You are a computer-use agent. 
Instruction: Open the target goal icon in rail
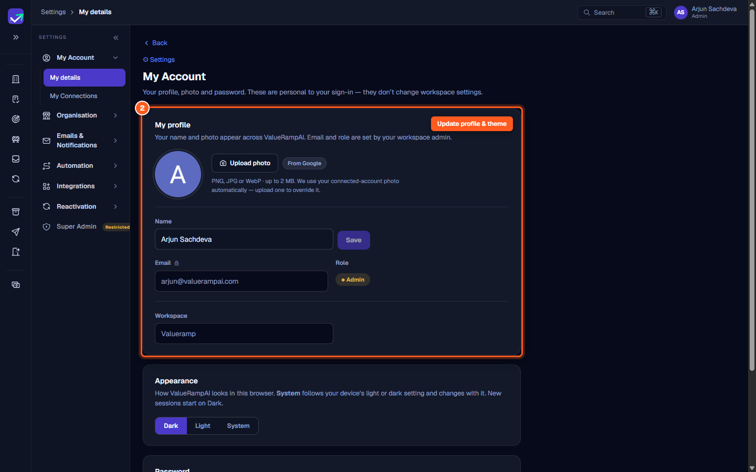[x=16, y=119]
